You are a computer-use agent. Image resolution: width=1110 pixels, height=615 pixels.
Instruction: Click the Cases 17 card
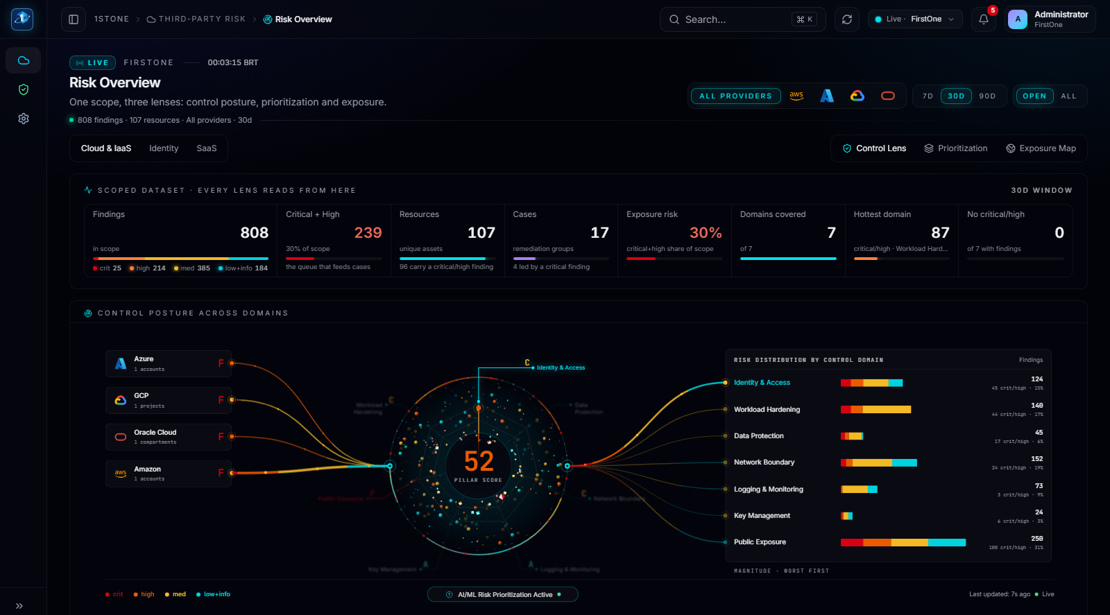(561, 241)
